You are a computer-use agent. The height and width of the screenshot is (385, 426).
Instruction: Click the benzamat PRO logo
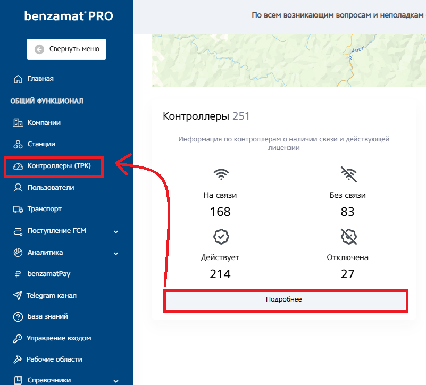[x=69, y=16]
